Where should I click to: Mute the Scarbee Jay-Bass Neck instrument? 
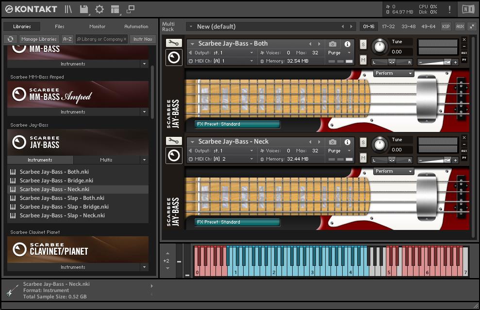(363, 158)
